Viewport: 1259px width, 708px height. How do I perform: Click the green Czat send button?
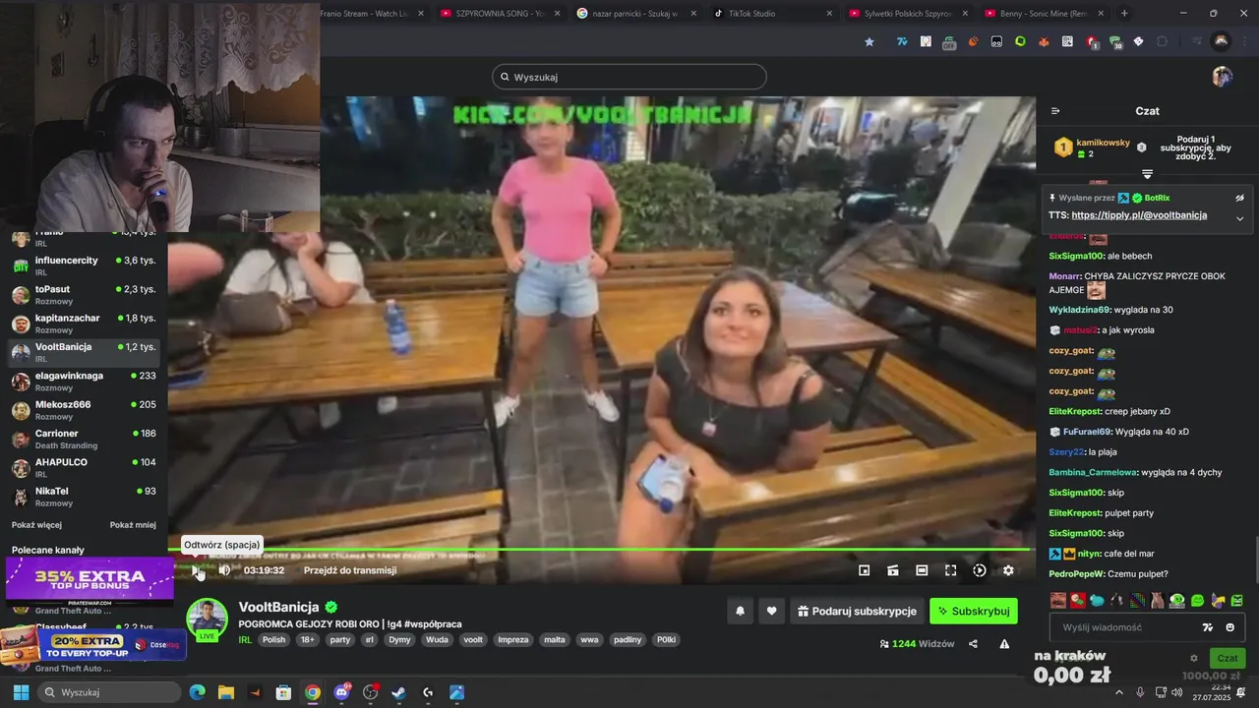[1228, 658]
